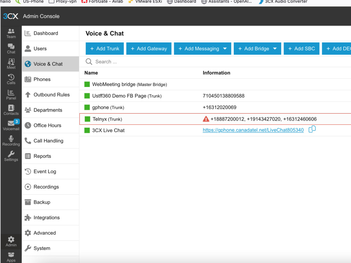Click the green status square for gphone
Image resolution: width=351 pixels, height=263 pixels.
87,107
